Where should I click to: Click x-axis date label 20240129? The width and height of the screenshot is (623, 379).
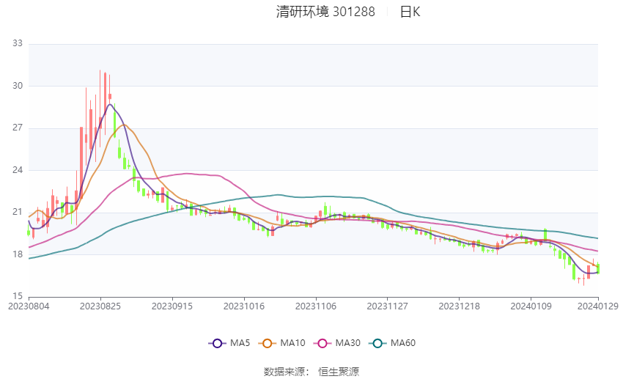pyautogui.click(x=598, y=306)
